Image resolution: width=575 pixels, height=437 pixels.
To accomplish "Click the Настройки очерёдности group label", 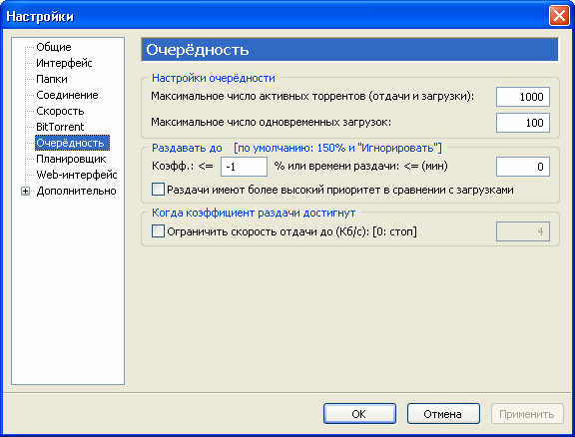I will pos(214,78).
